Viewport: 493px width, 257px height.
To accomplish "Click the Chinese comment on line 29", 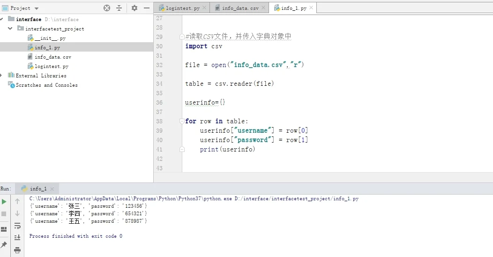I will [239, 37].
